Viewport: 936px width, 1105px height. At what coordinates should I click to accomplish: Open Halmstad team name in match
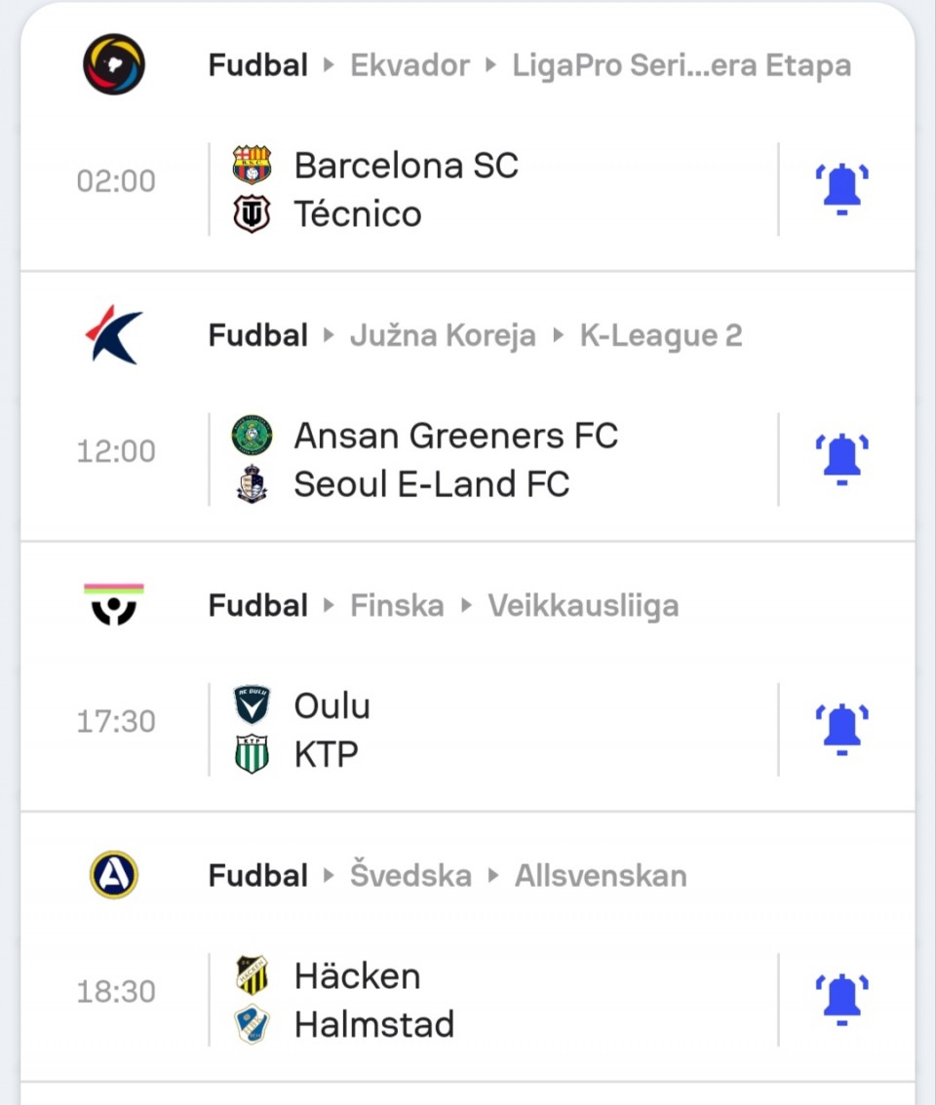pyautogui.click(x=374, y=1024)
